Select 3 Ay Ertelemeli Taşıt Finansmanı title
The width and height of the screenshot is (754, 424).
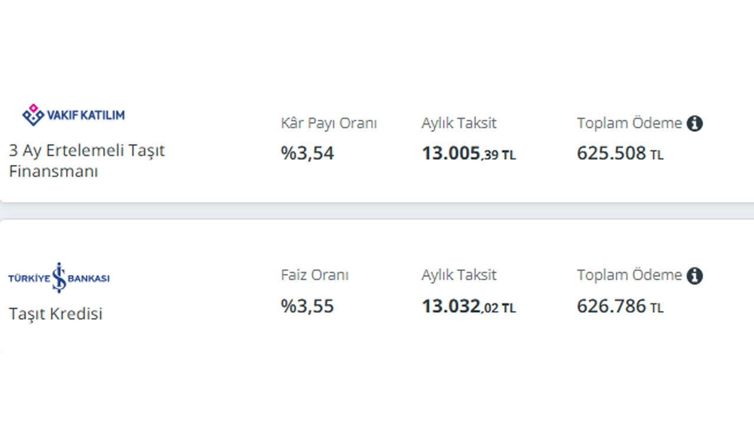pos(87,161)
